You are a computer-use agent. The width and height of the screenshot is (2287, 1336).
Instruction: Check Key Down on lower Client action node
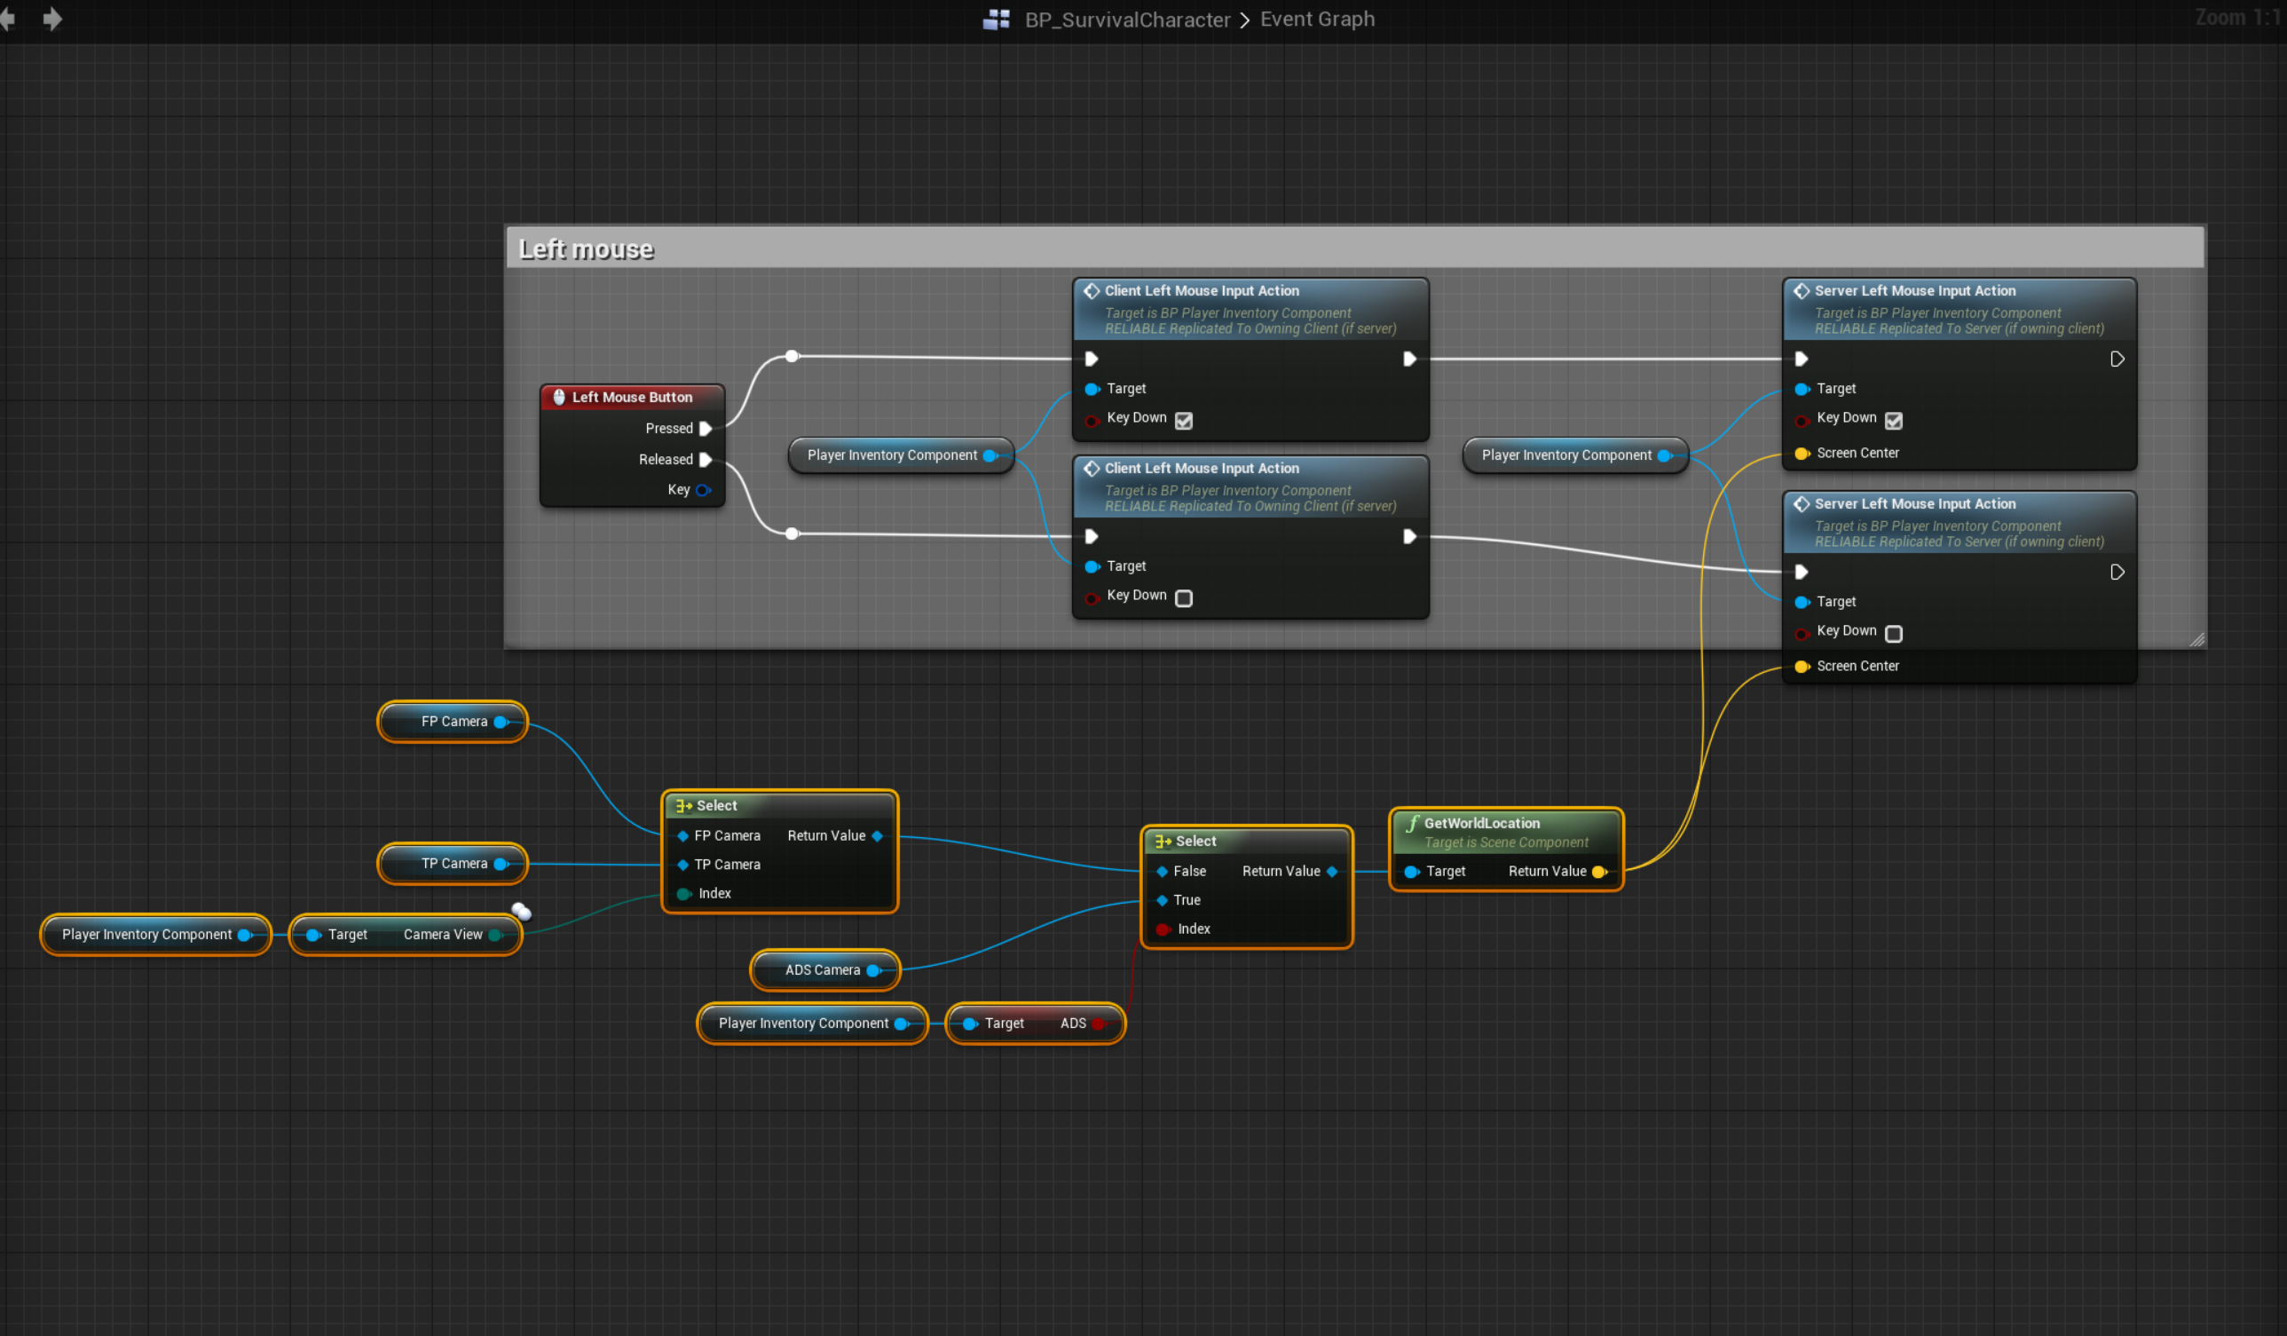(x=1183, y=598)
